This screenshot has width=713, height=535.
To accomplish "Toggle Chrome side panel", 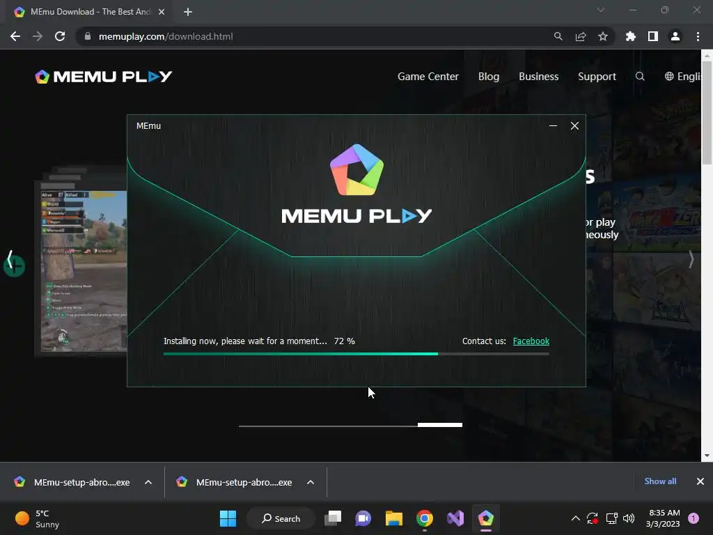I will (x=653, y=36).
